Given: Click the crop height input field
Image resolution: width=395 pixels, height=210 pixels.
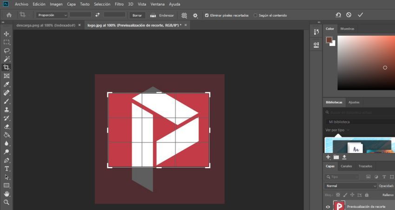Looking at the screenshot, I should tap(115, 15).
